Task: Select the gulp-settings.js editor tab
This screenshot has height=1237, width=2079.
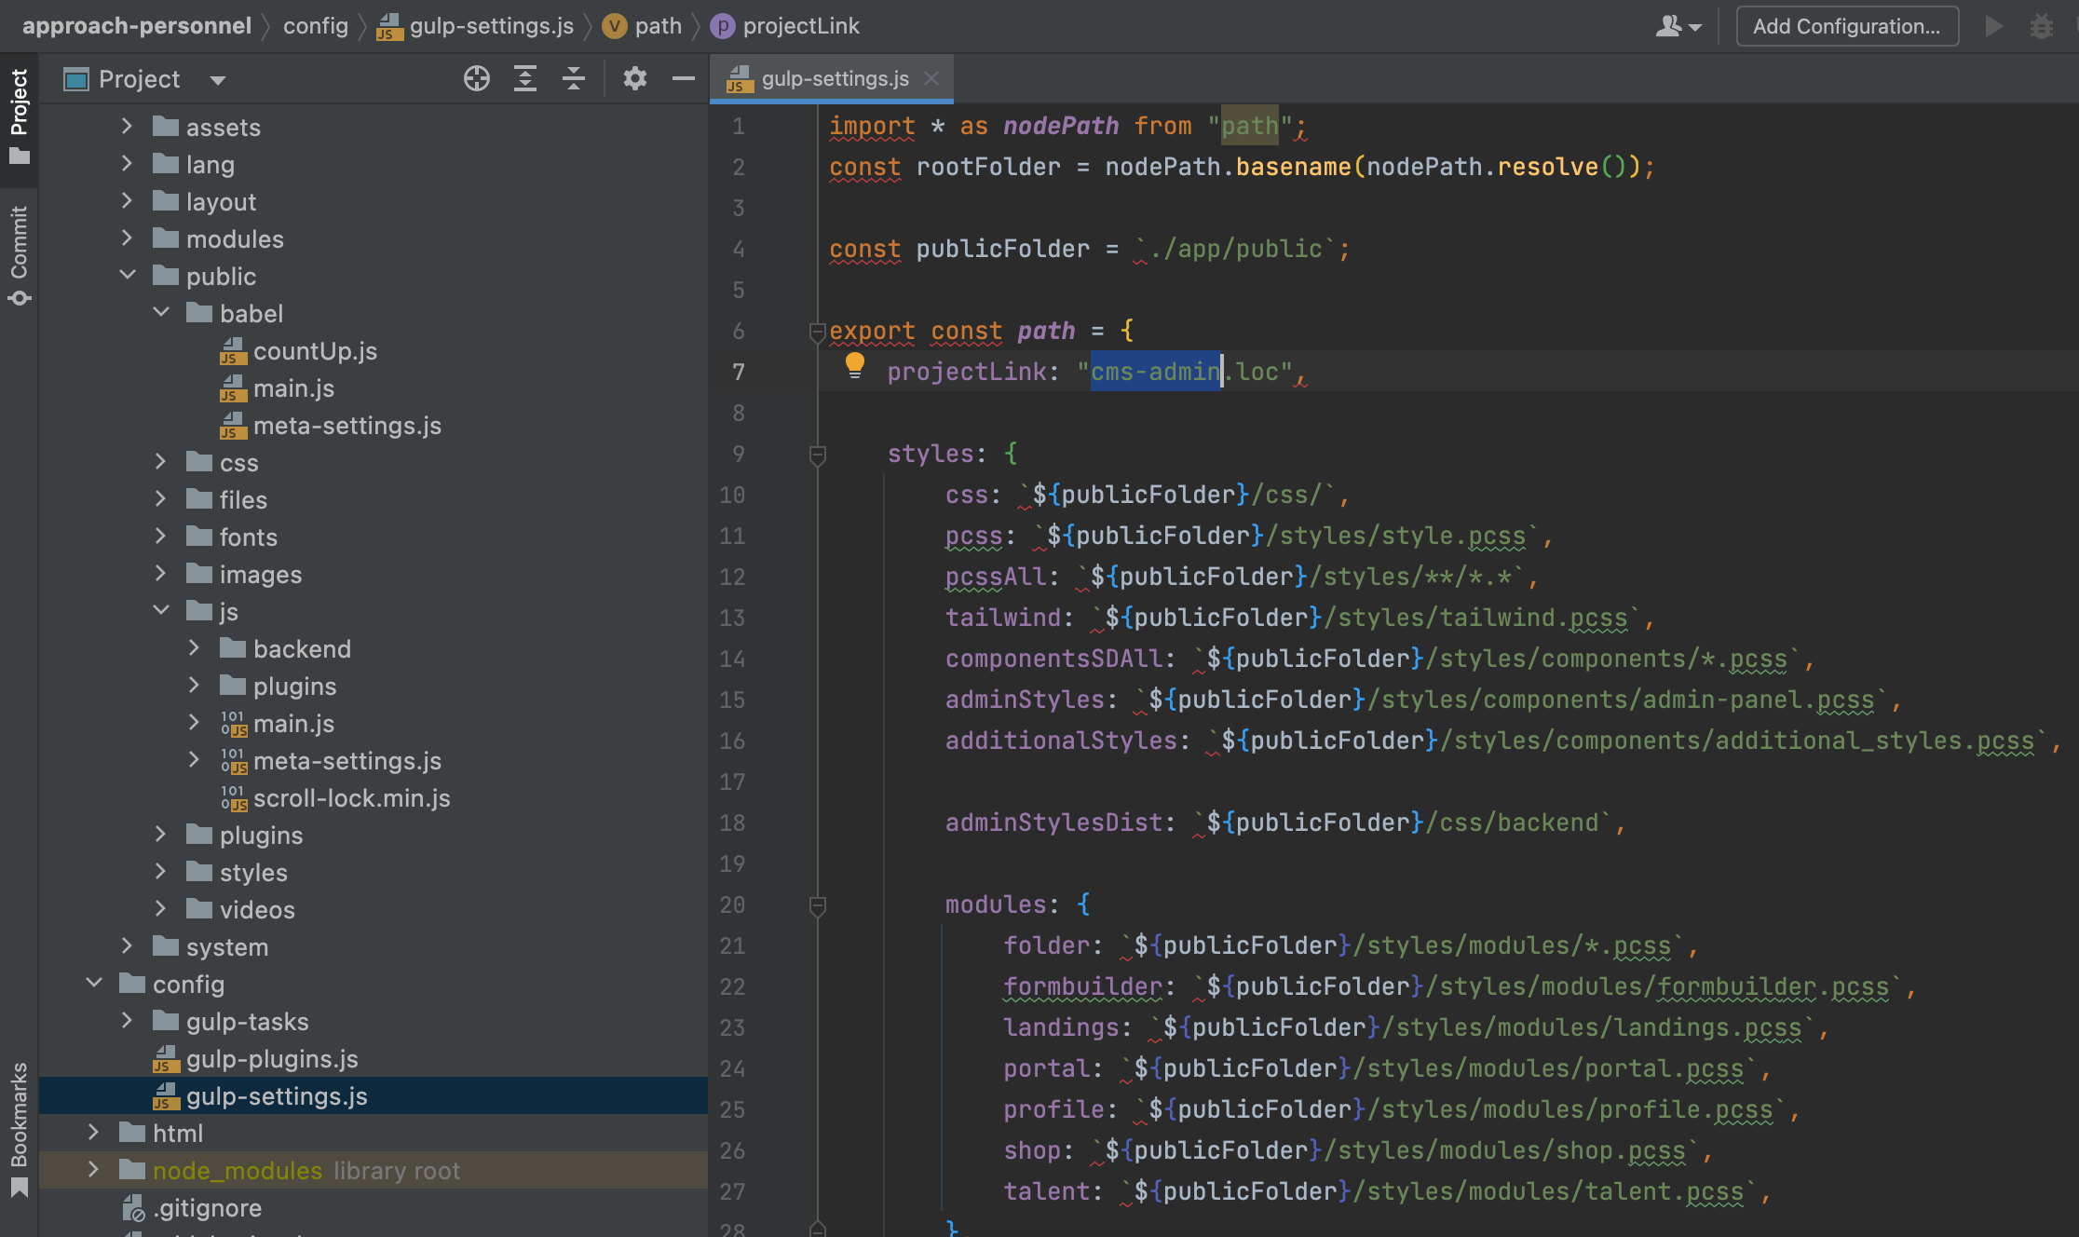Action: click(833, 78)
